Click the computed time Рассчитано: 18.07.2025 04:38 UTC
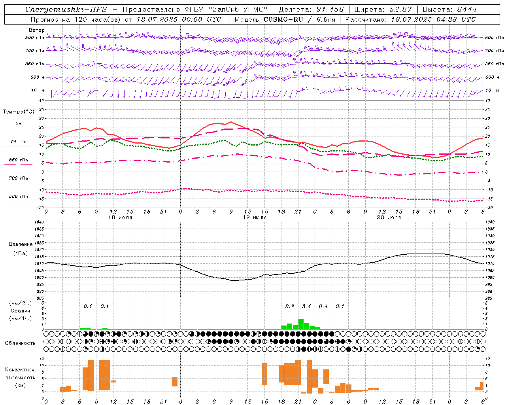 click(x=410, y=19)
